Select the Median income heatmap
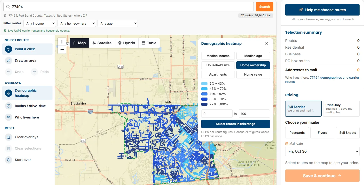This screenshot has height=185, width=364. click(218, 56)
